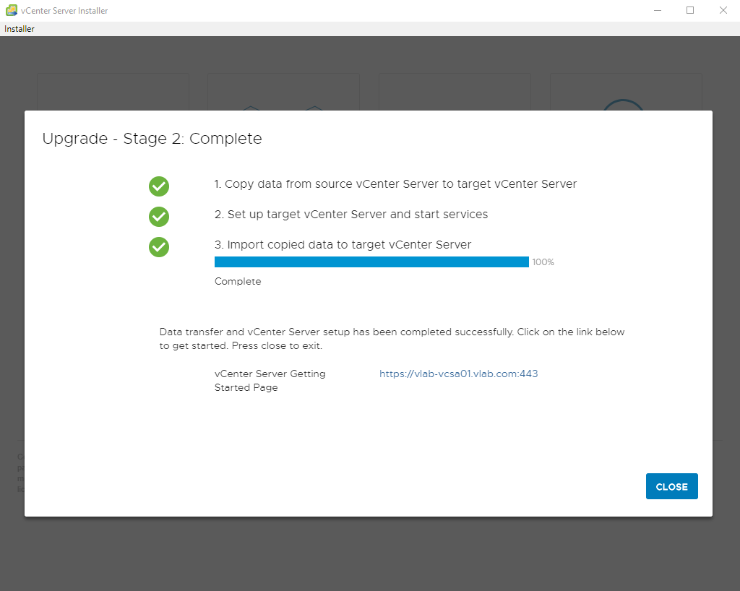The width and height of the screenshot is (740, 591).
Task: Click the 'Complete' status text under the progress bar
Action: (x=238, y=282)
